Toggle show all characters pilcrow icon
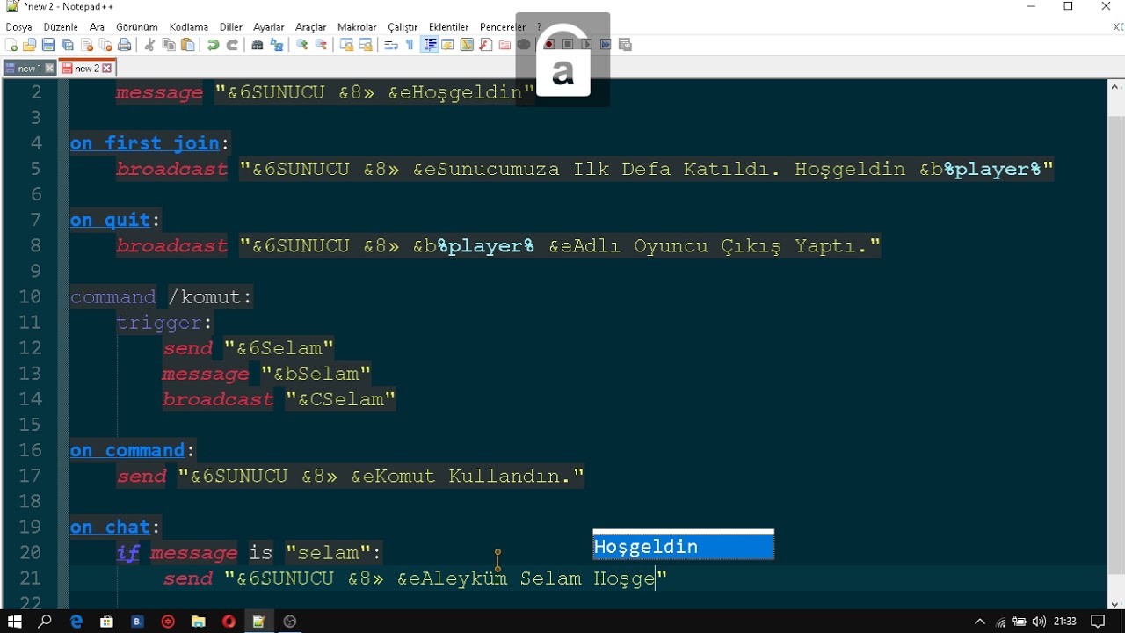This screenshot has height=633, width=1125. coord(410,45)
